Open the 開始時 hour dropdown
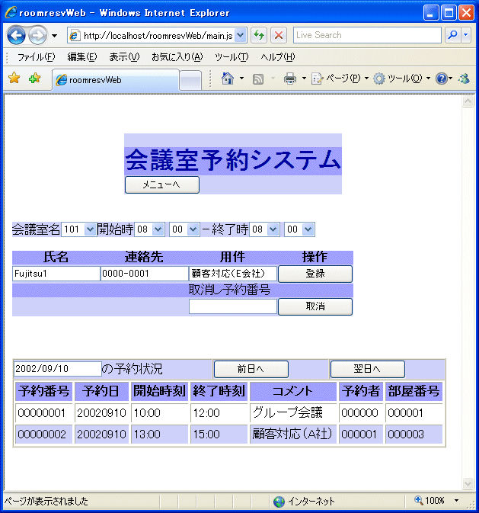 [149, 229]
